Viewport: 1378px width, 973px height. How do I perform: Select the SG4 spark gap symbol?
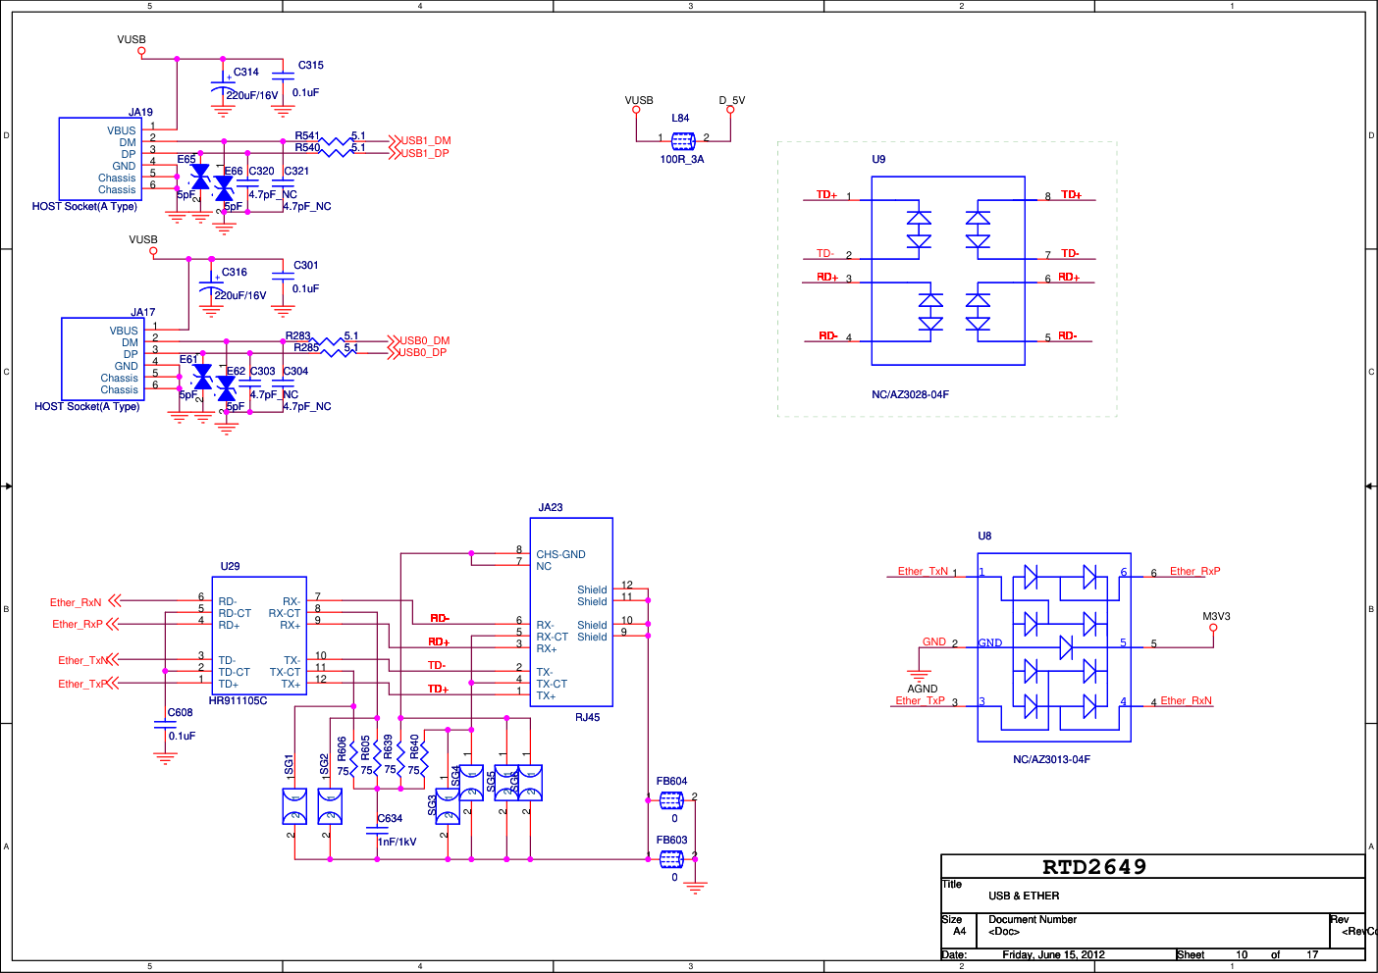(x=471, y=783)
